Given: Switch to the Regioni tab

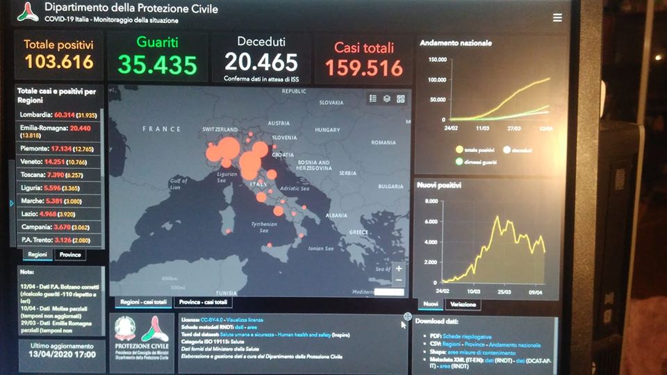Looking at the screenshot, I should (38, 255).
